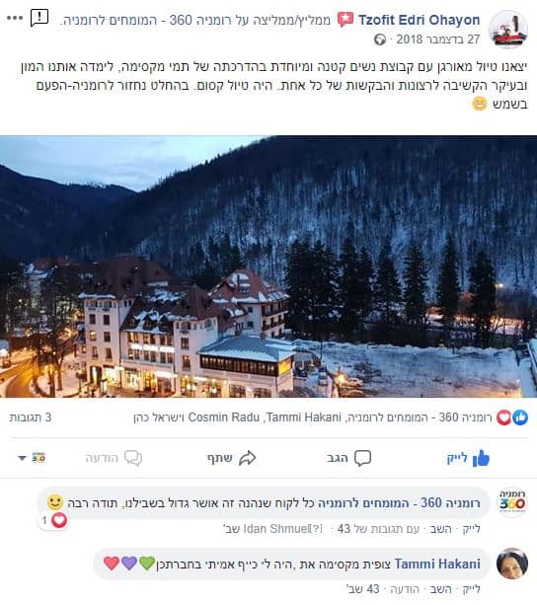Viewport: 537px width, 605px height.
Task: Click the recommendation star badge icon
Action: tap(345, 20)
